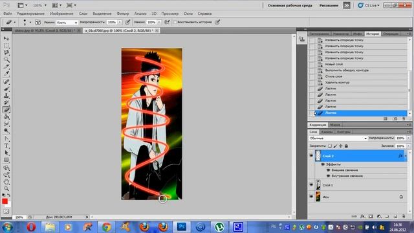Select the Eraser tool in toolbox
The width and height of the screenshot is (414, 233).
click(x=6, y=110)
